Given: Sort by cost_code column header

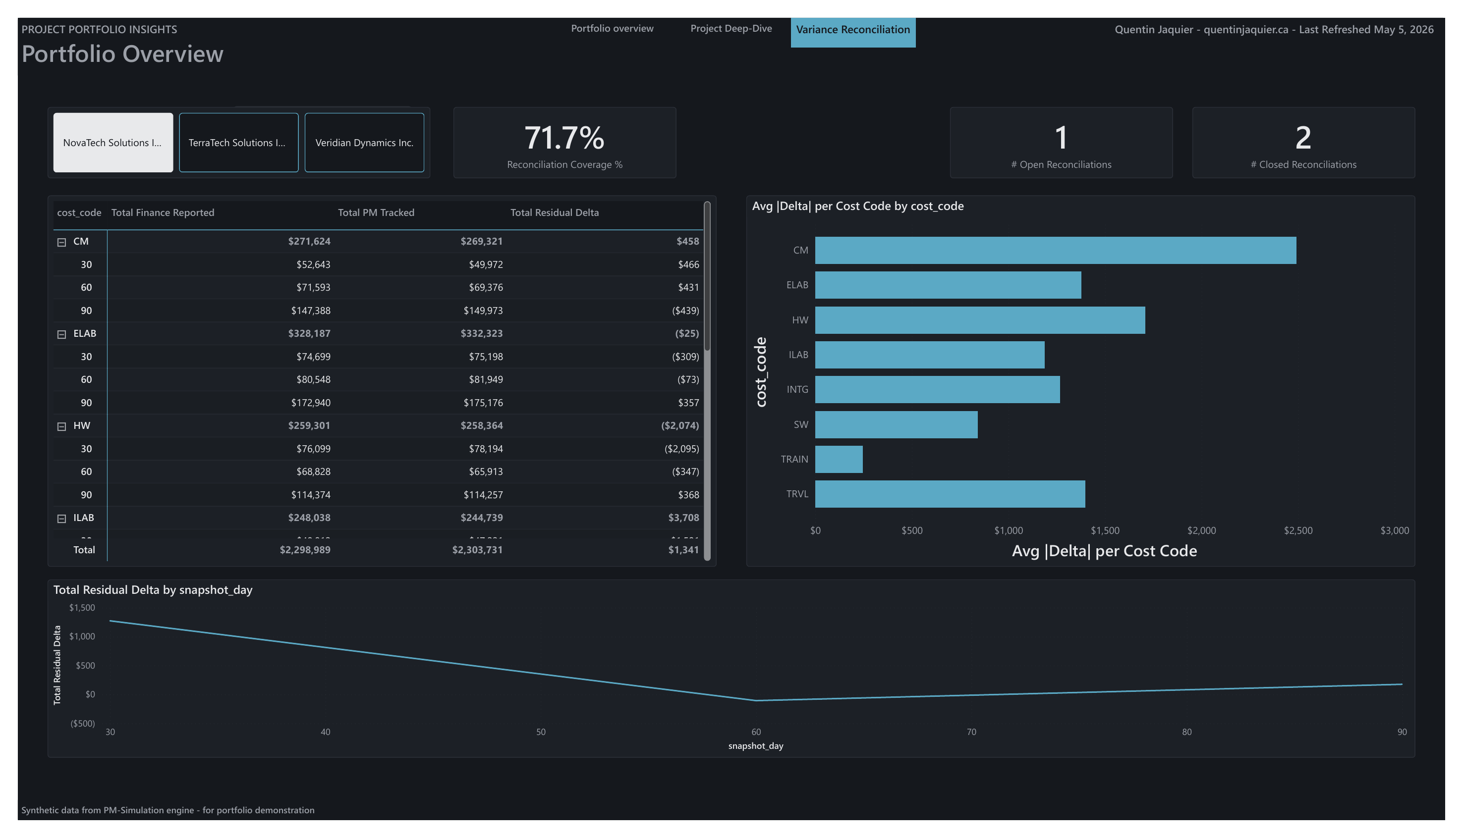Looking at the screenshot, I should pyautogui.click(x=79, y=212).
